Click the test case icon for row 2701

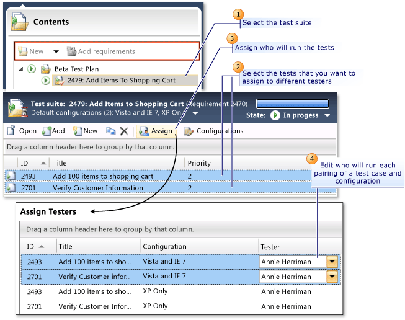(x=11, y=188)
